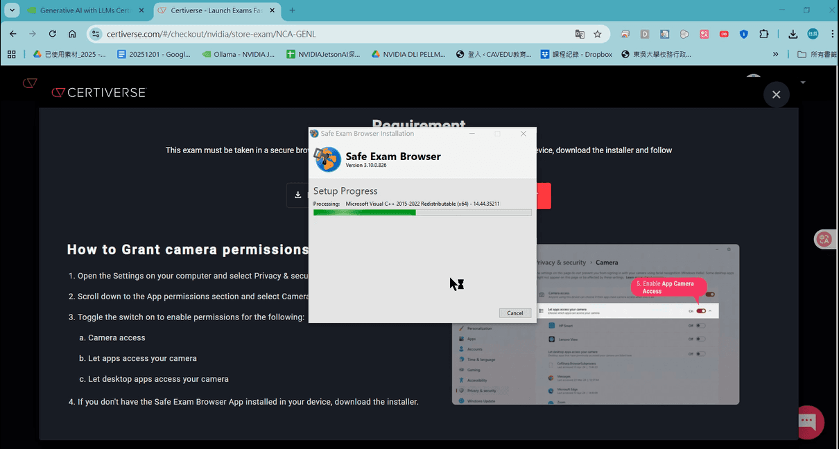Open 所有書籤 all bookmarks folder
Screen dimensions: 839x449
click(817, 54)
